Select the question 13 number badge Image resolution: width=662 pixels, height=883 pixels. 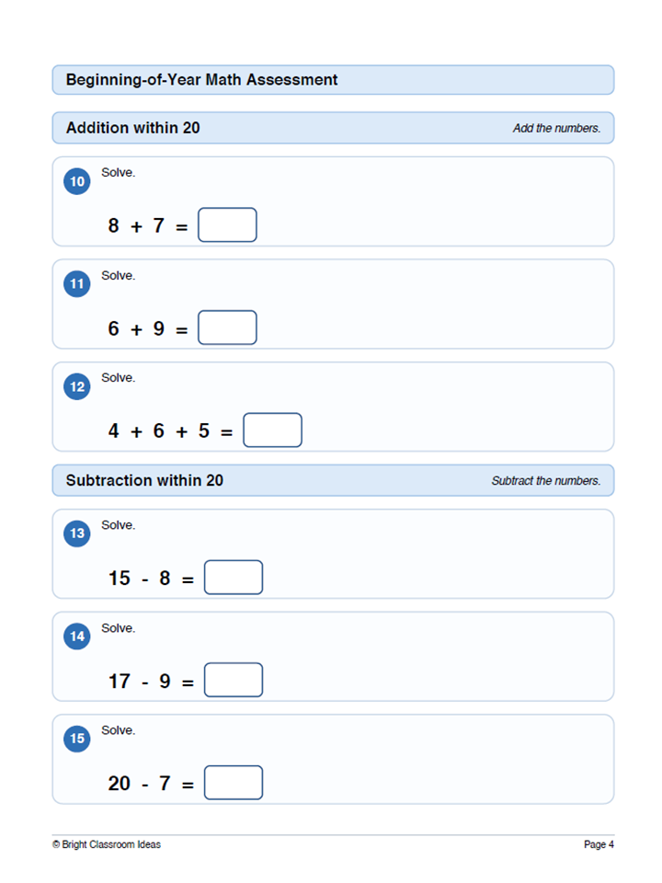coord(77,533)
